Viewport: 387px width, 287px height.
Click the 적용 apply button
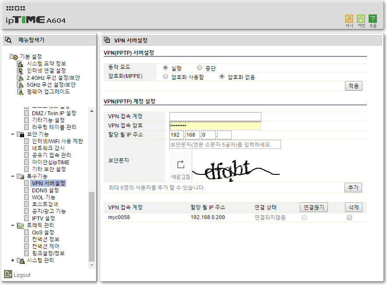353,86
